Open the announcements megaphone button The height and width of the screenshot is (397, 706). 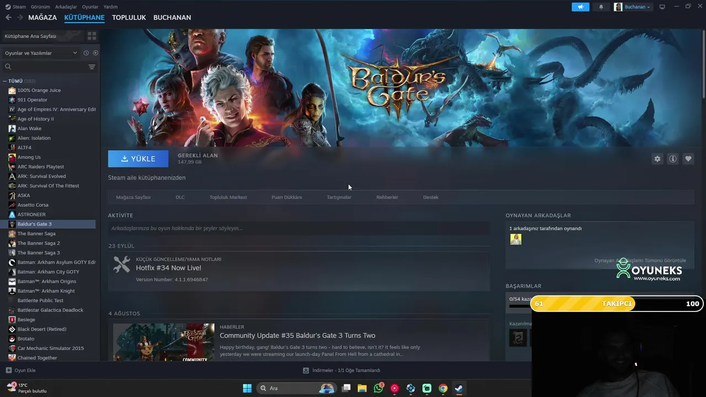(580, 7)
